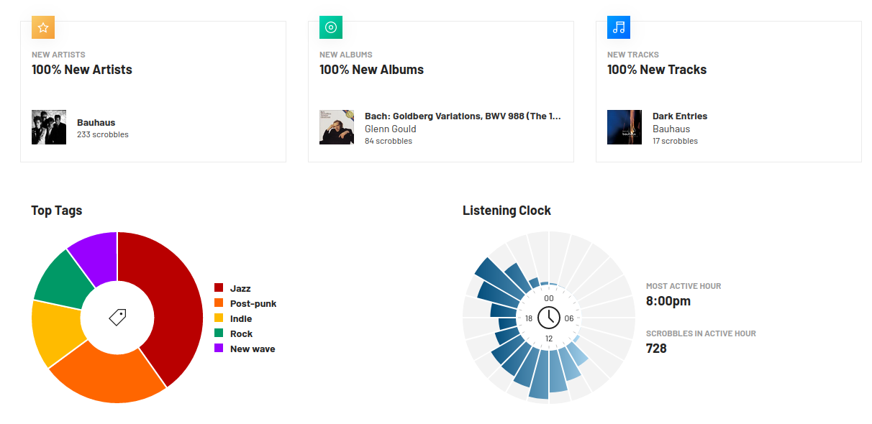
Task: Click the tag icon in Top Tags chart
Action: (x=117, y=317)
